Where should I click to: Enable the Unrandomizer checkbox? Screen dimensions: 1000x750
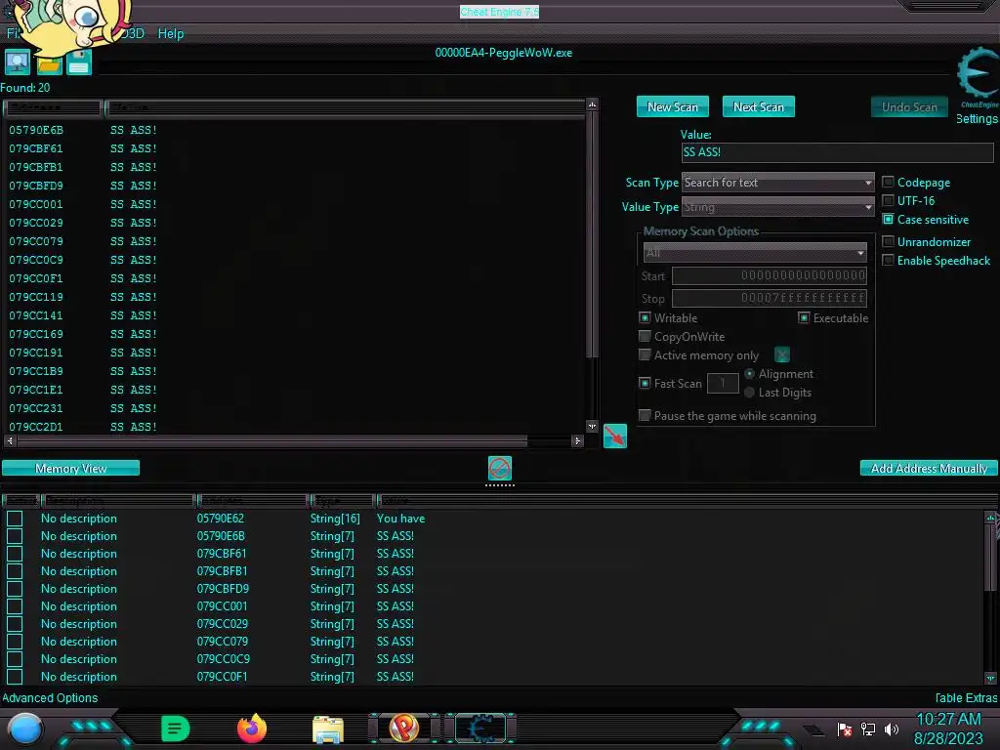coord(888,242)
